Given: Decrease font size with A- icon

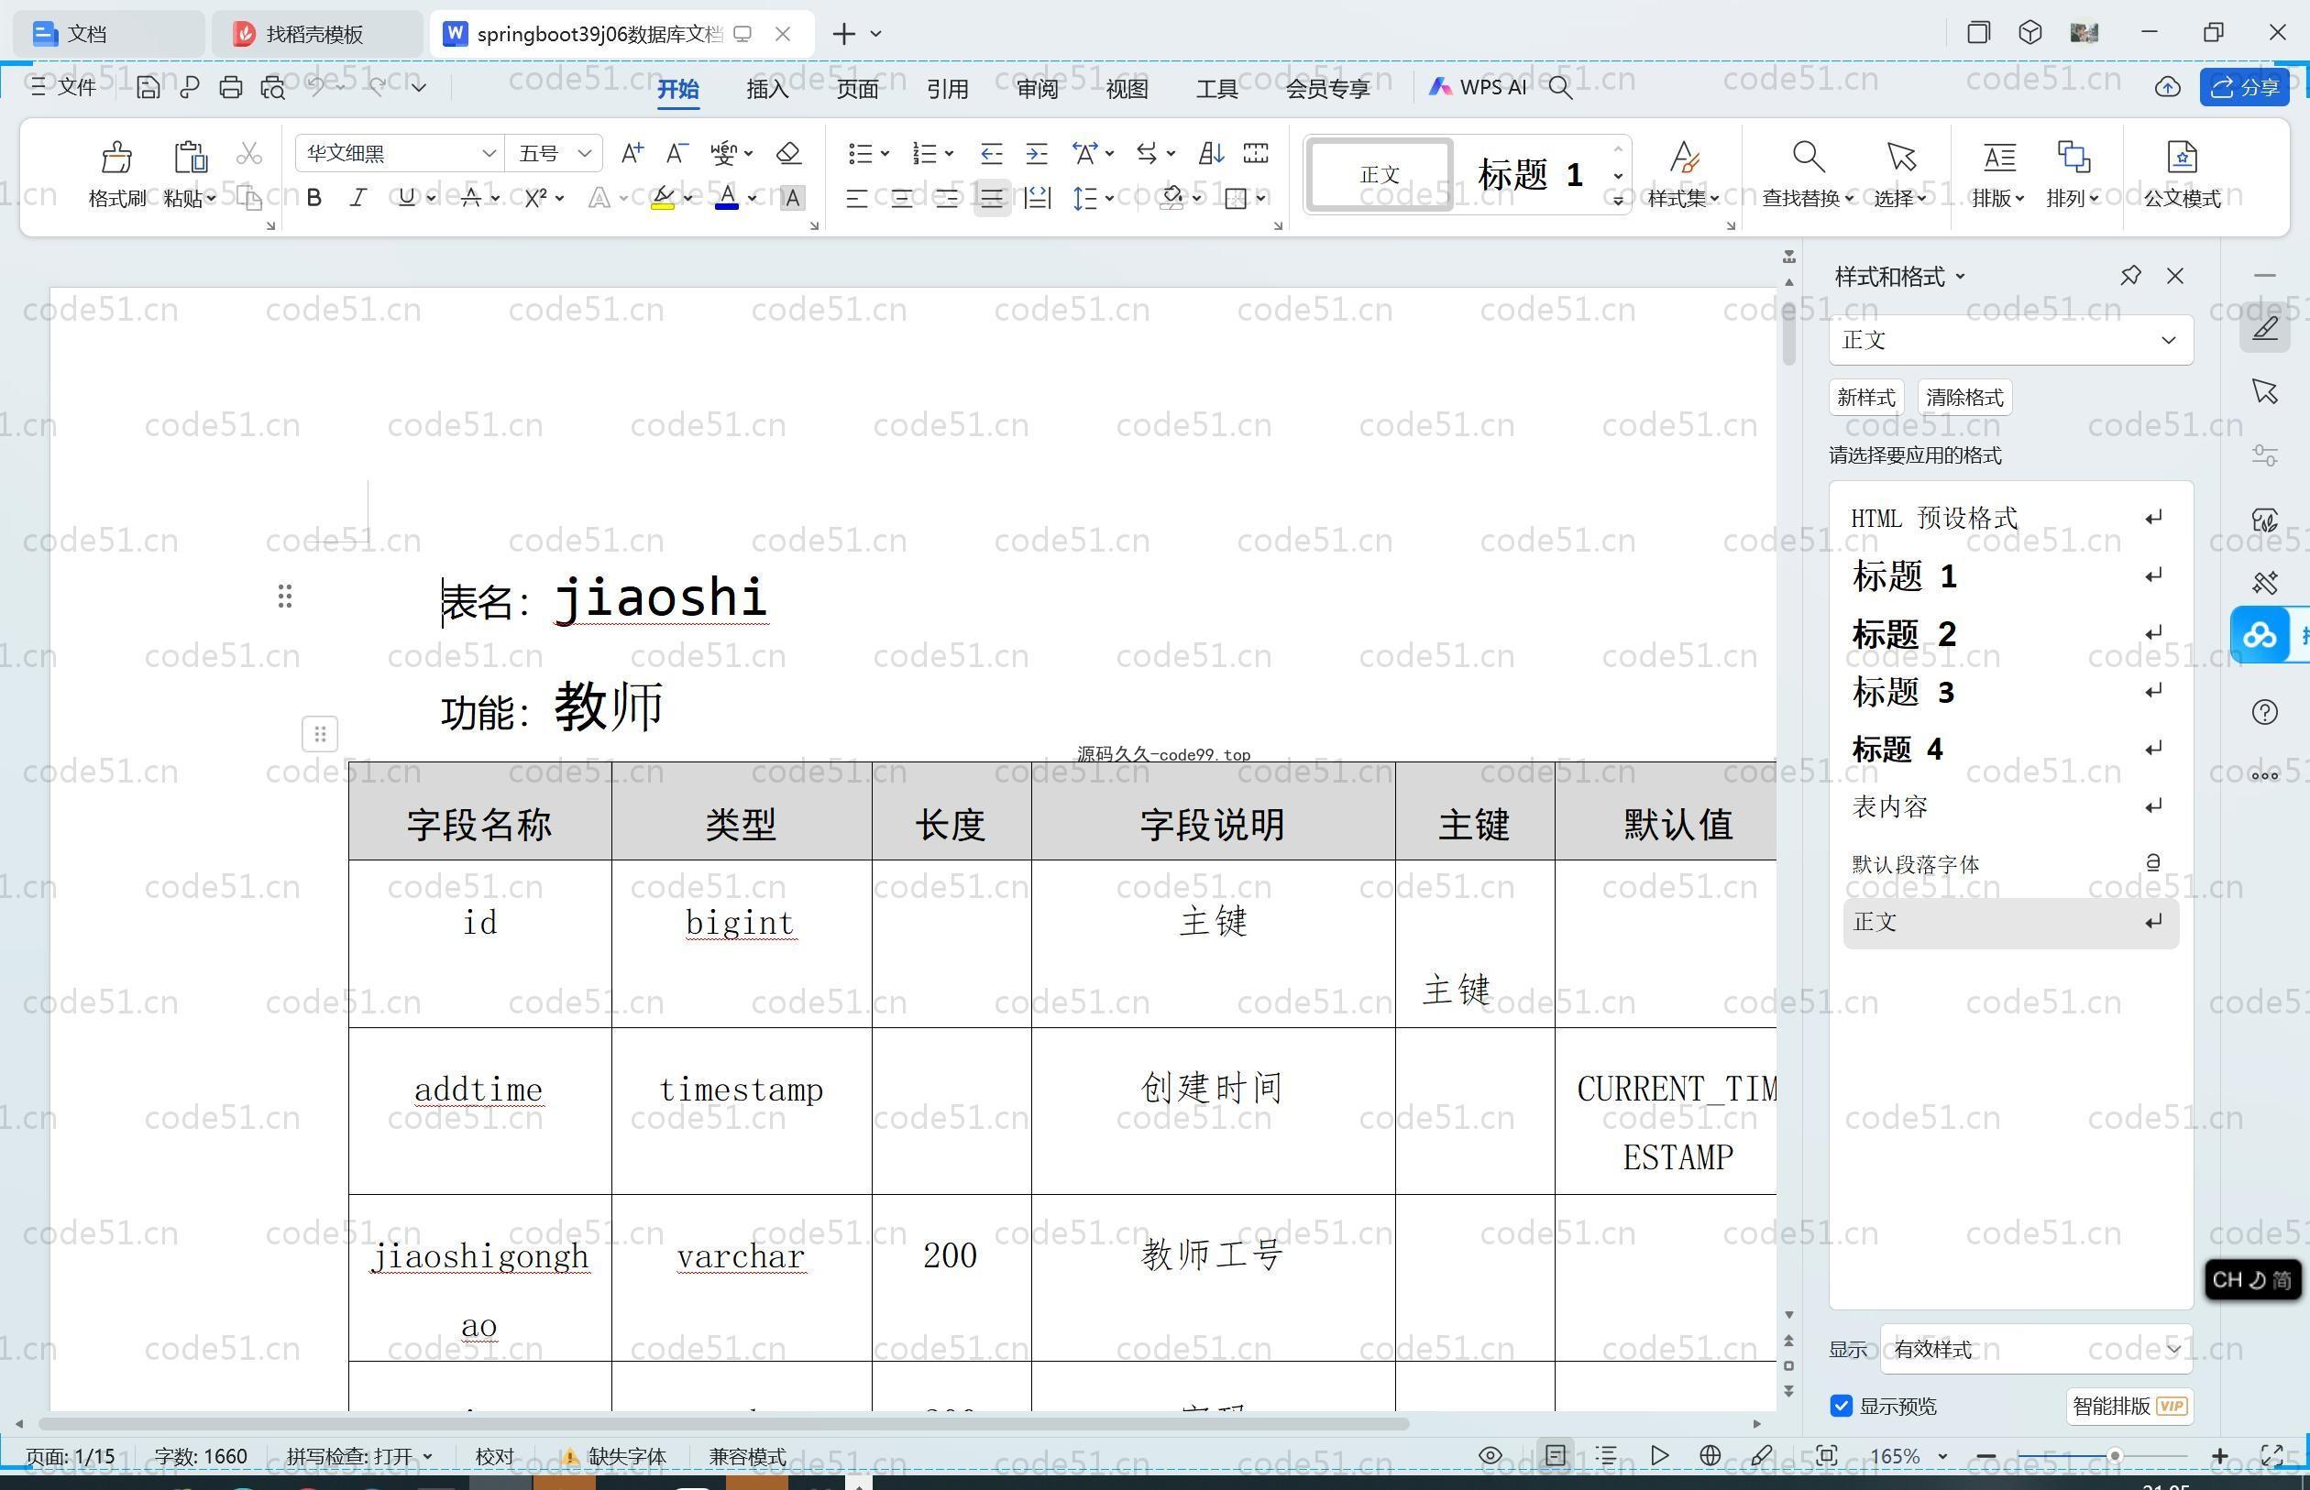Looking at the screenshot, I should point(676,153).
